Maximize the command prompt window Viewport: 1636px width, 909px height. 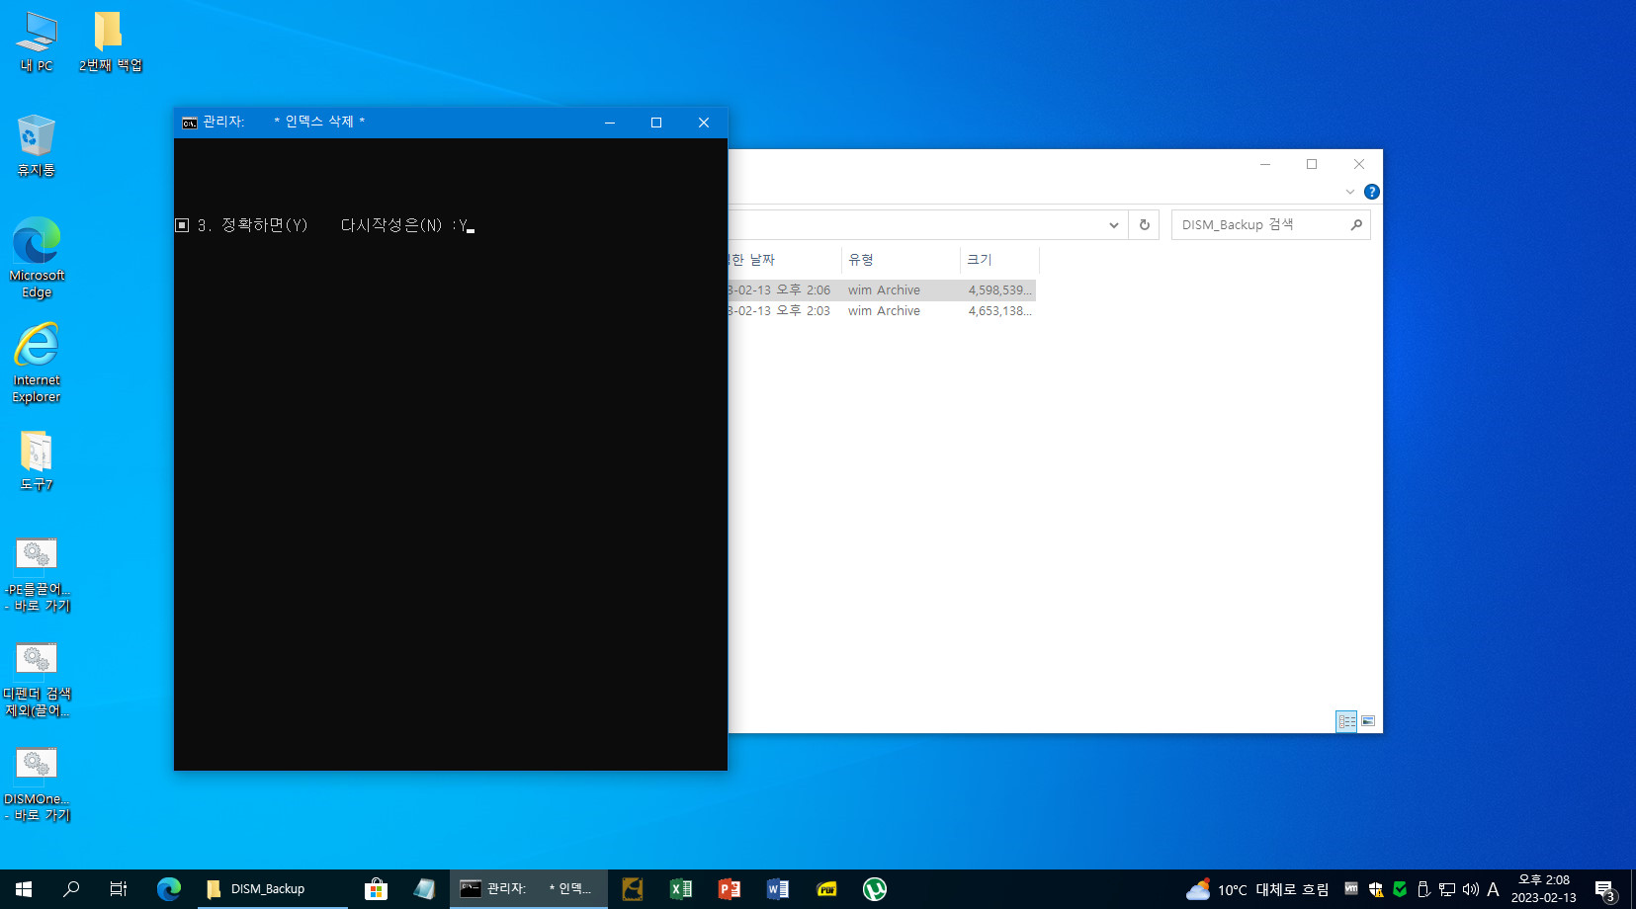(x=656, y=123)
